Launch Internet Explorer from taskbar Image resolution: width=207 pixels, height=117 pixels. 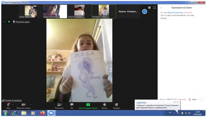pos(15,113)
